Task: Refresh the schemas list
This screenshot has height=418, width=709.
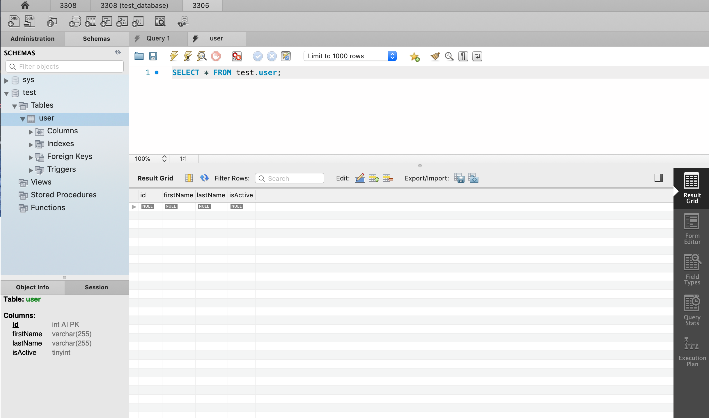Action: point(118,52)
